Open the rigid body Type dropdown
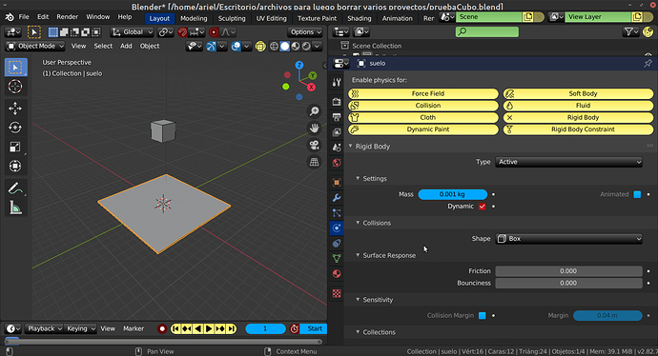Image resolution: width=658 pixels, height=356 pixels. pos(568,162)
